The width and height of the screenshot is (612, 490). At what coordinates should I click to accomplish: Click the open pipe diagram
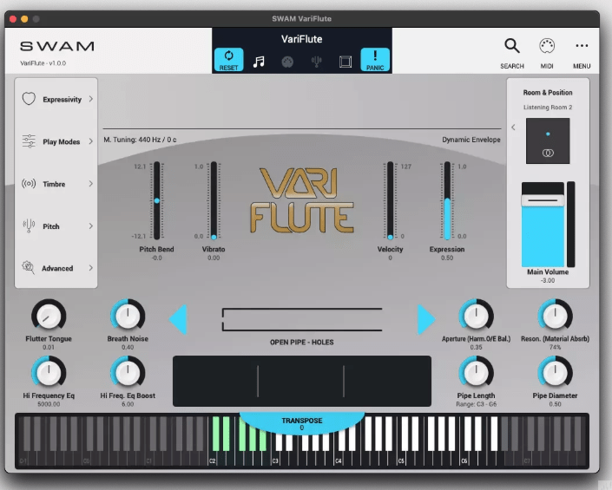pyautogui.click(x=302, y=320)
